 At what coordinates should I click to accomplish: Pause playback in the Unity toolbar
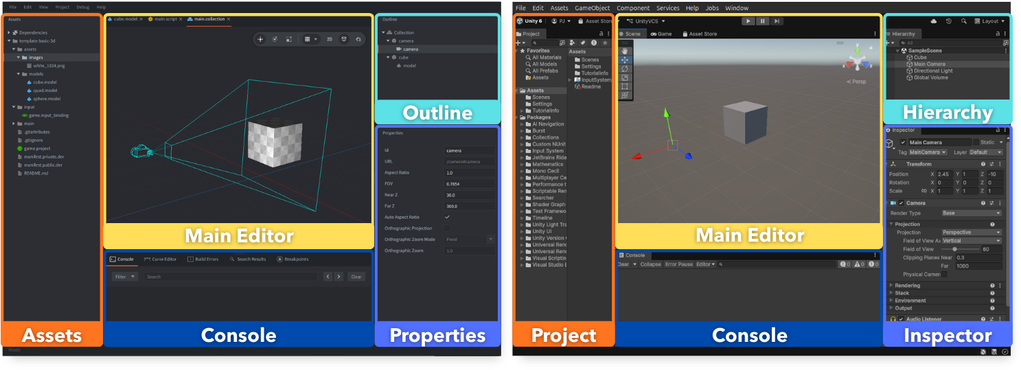pos(762,21)
